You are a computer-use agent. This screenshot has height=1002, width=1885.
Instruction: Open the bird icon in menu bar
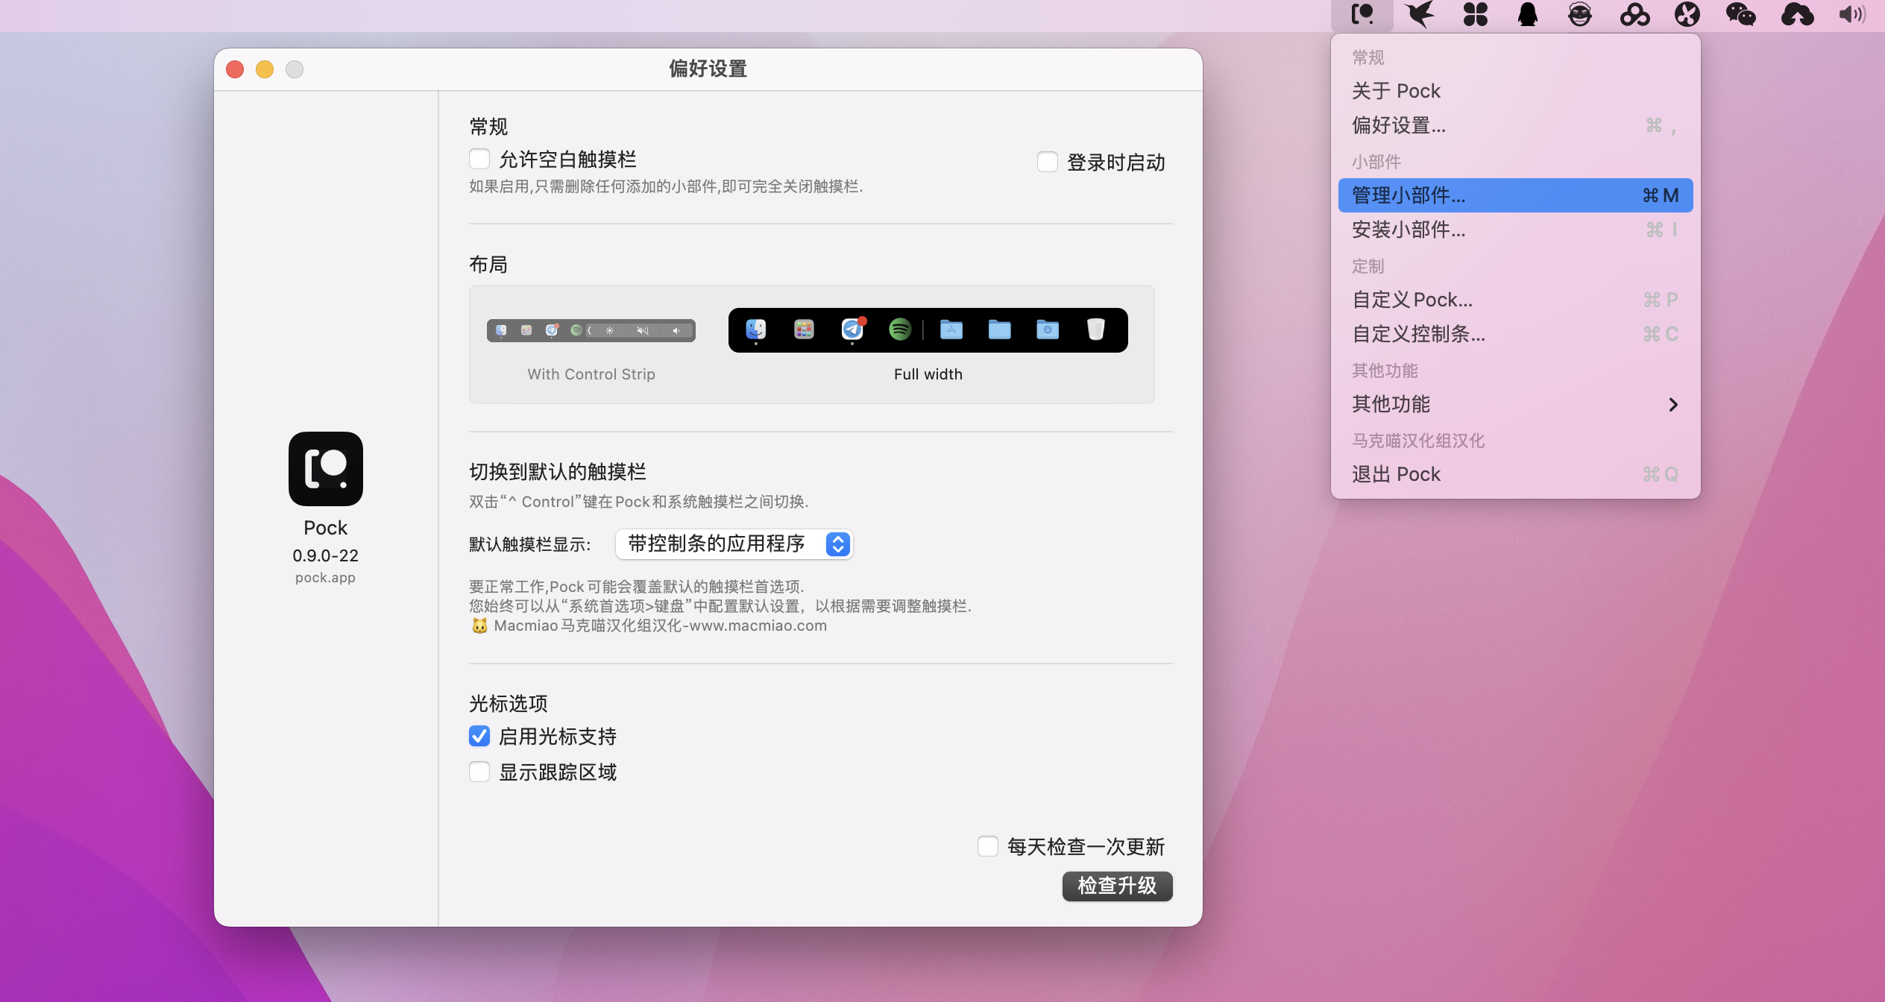pyautogui.click(x=1420, y=14)
